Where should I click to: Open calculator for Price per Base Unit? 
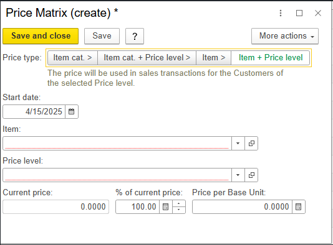(x=298, y=206)
